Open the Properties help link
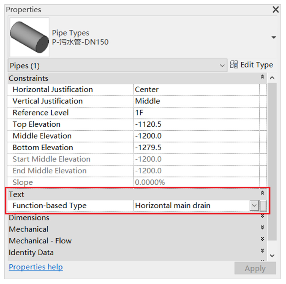 point(36,267)
